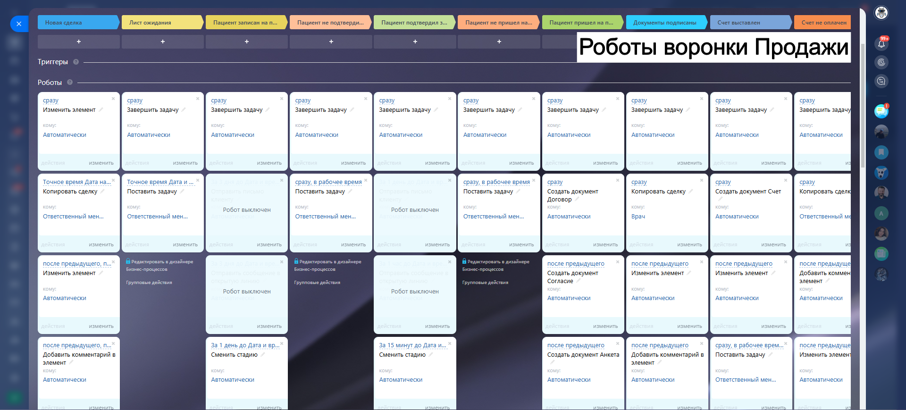Add trigger under Пациент подтвердил stage
Screen dimensions: 906x410
(x=415, y=42)
